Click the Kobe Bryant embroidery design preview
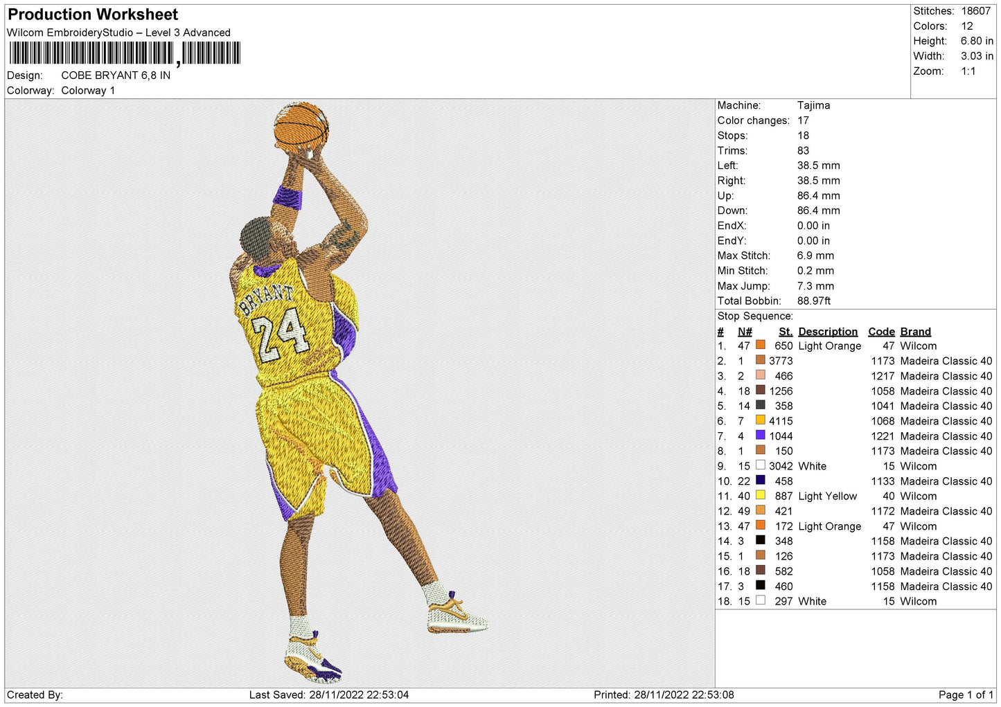The image size is (1001, 707). (359, 393)
